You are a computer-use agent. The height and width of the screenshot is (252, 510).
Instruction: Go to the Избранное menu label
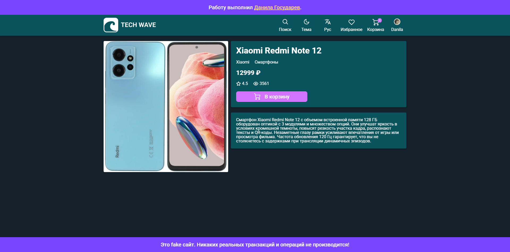(x=351, y=30)
